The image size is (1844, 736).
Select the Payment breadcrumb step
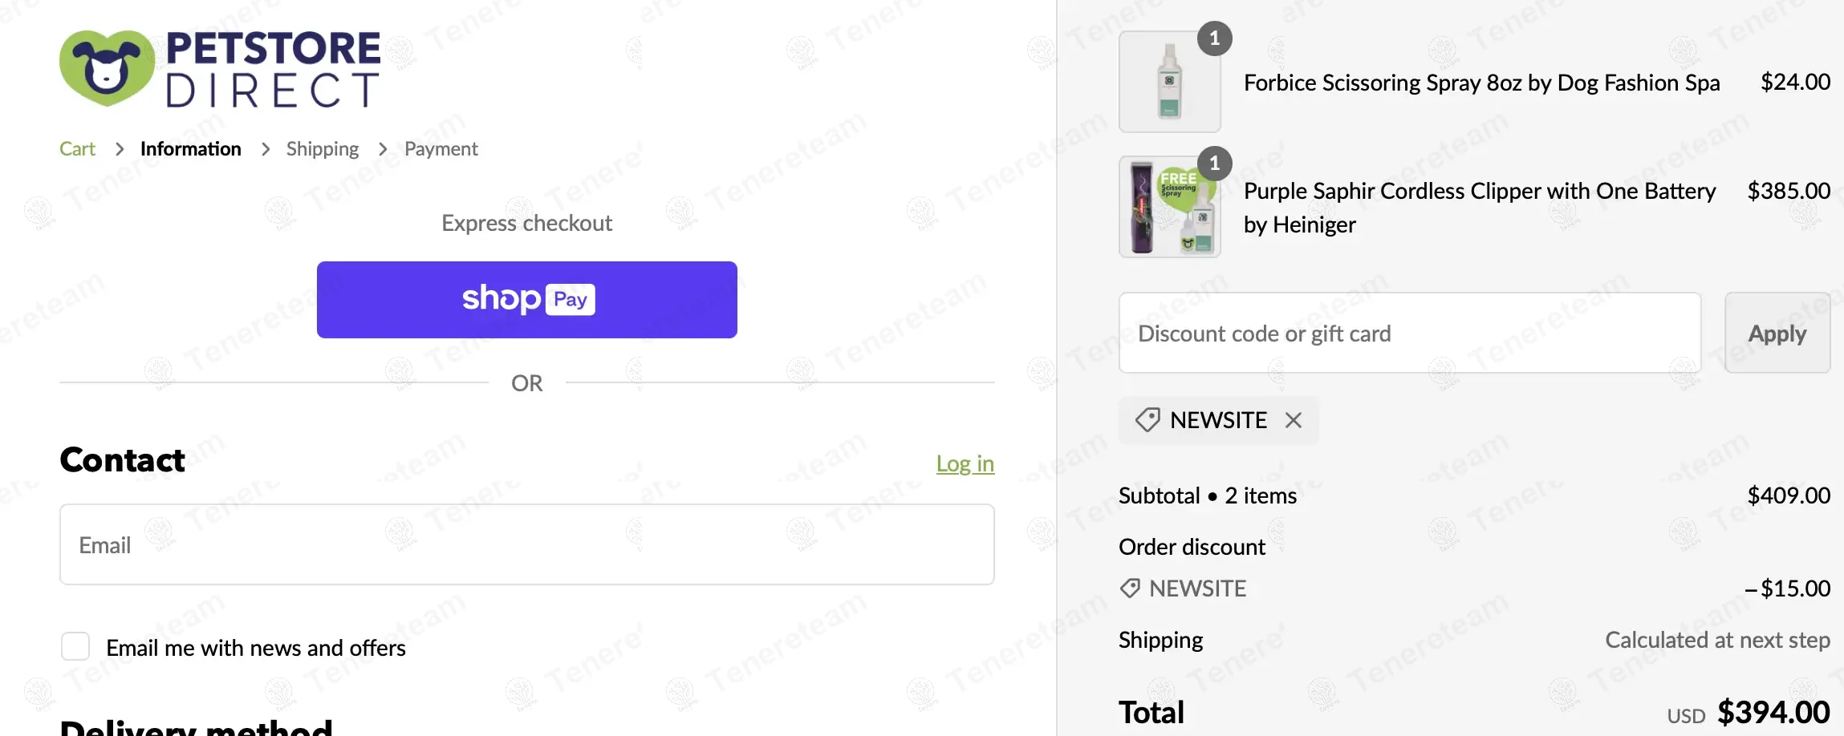pos(441,149)
